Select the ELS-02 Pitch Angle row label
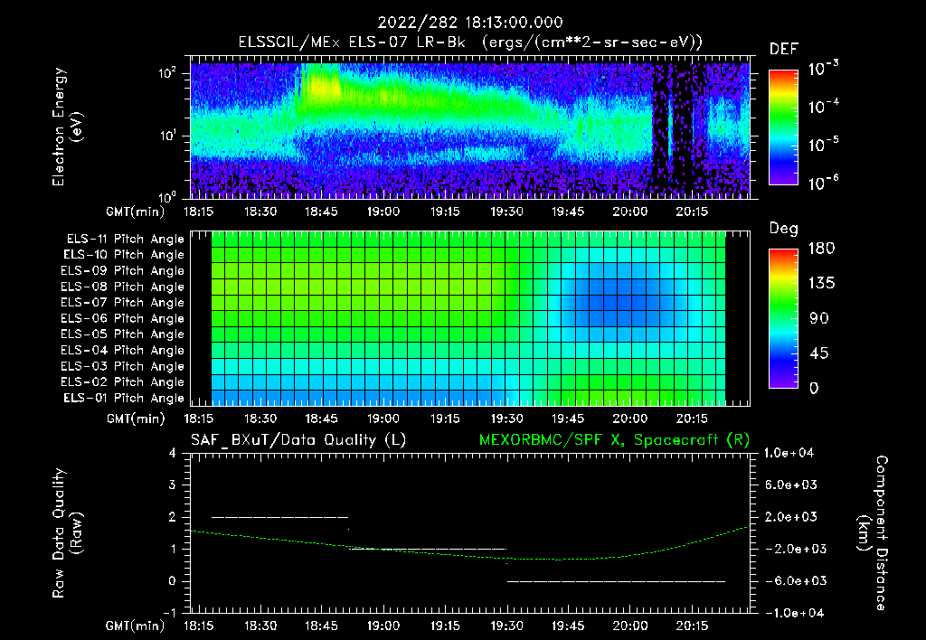 pos(123,382)
